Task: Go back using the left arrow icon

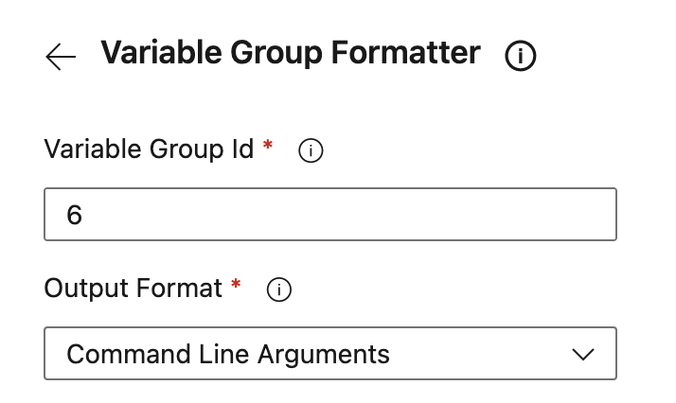Action: click(61, 57)
